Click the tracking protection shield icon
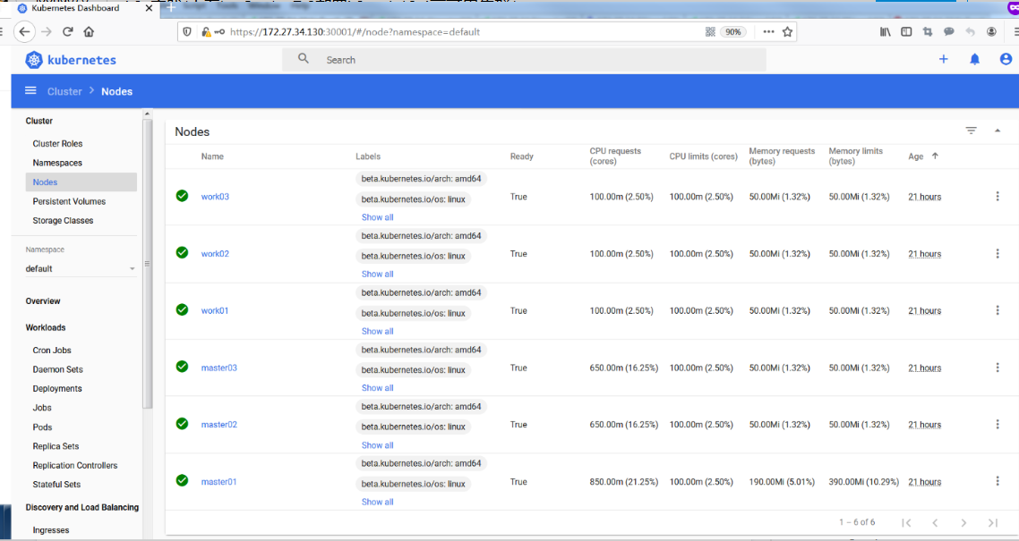Image resolution: width=1019 pixels, height=541 pixels. pyautogui.click(x=187, y=32)
